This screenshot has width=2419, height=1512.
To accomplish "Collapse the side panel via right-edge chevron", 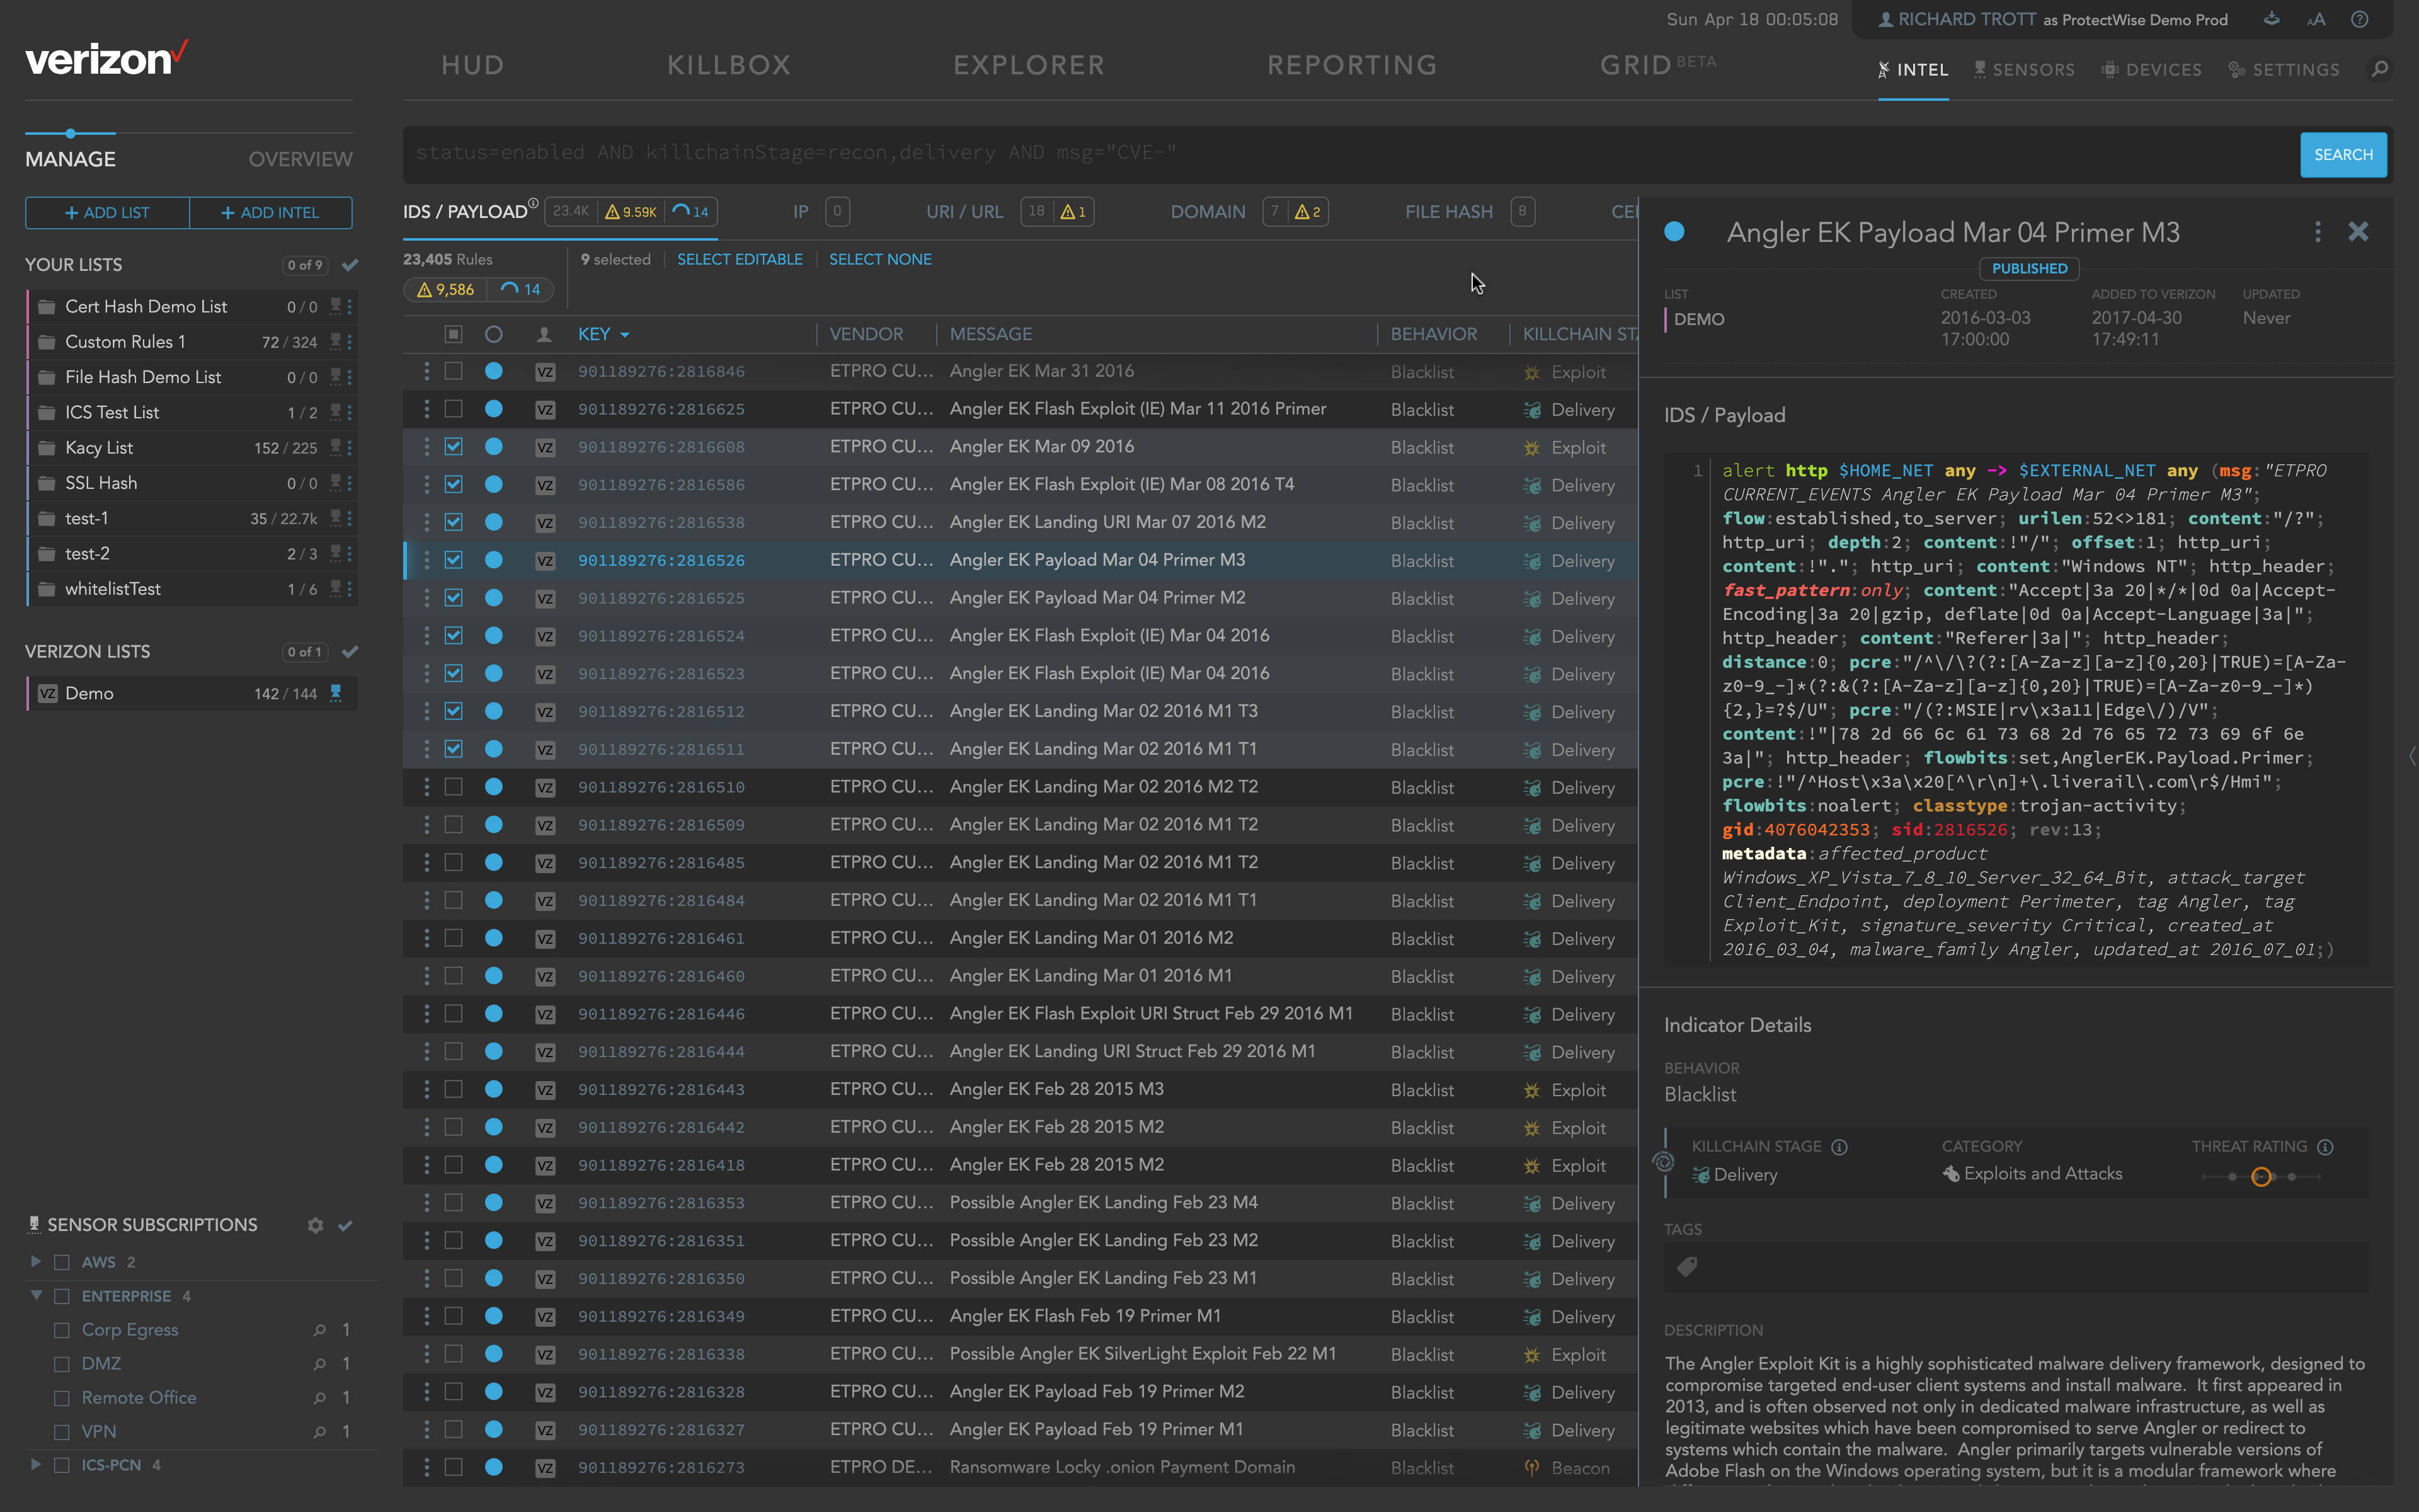I will (x=2411, y=757).
